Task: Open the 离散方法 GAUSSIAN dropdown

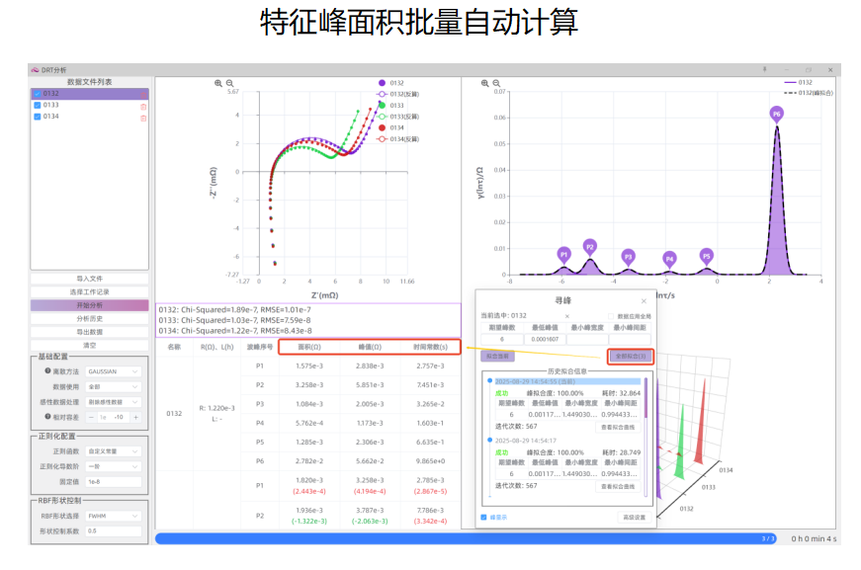Action: (x=114, y=371)
